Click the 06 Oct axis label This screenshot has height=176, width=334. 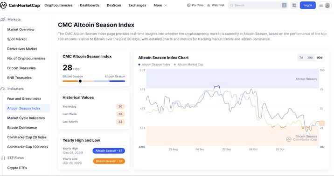(x=253, y=149)
